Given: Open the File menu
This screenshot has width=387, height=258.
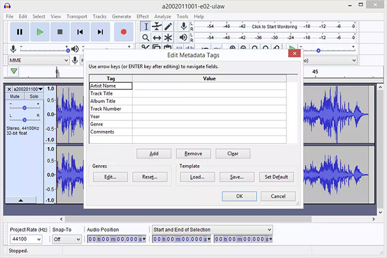Looking at the screenshot, I should tap(10, 16).
